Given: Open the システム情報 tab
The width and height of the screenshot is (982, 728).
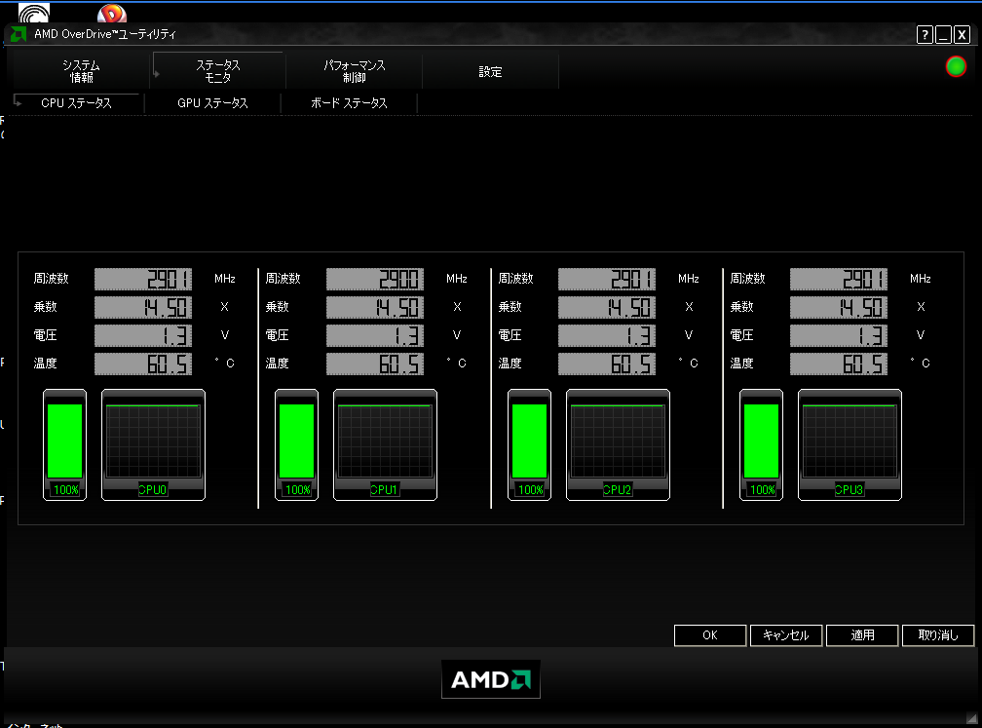Looking at the screenshot, I should (81, 71).
